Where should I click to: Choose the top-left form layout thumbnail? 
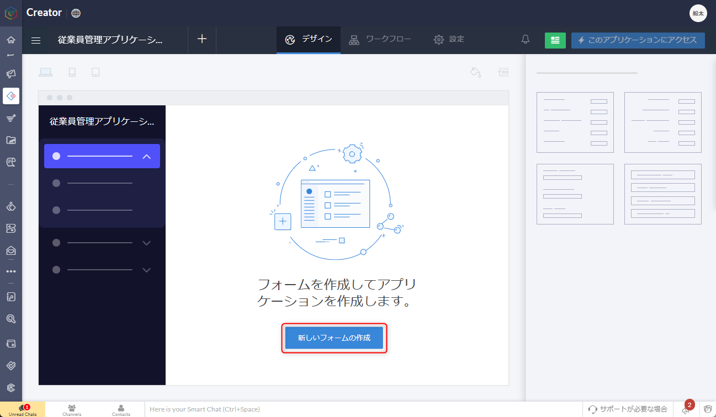575,122
